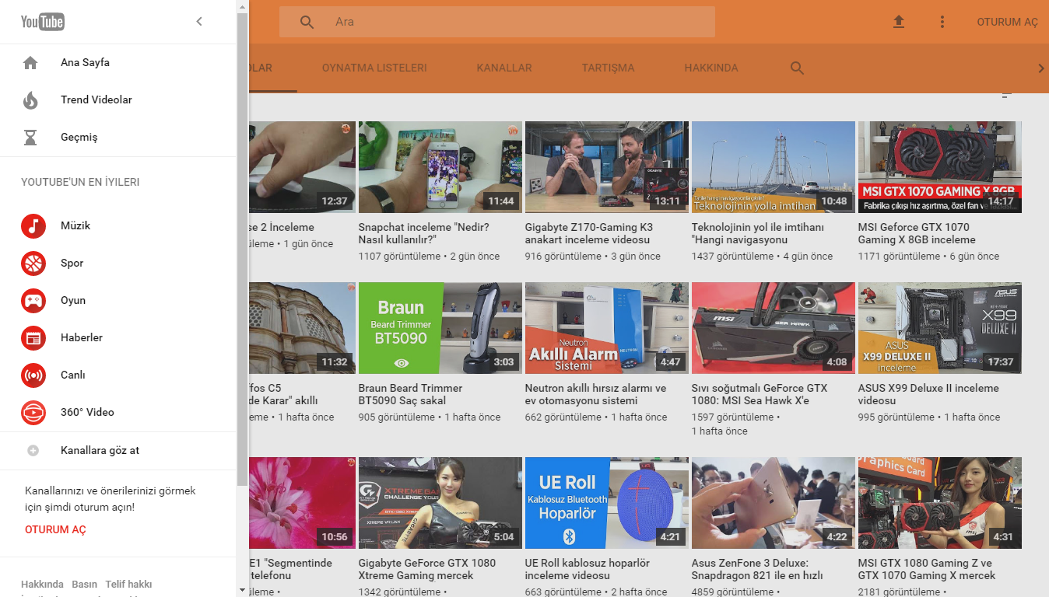The width and height of the screenshot is (1049, 597).
Task: Open ASUS X99 Deluxe II thumbnail
Action: pos(939,328)
